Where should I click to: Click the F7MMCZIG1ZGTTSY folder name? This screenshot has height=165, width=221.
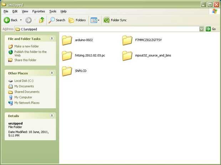tap(148, 40)
